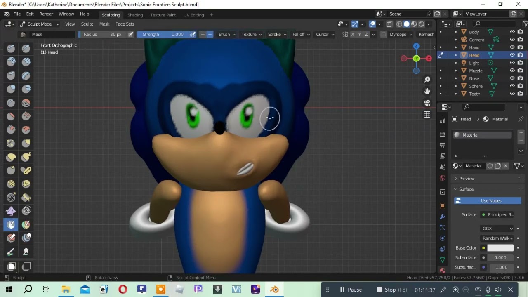
Task: Expand the Hand object in outliner
Action: 456,47
